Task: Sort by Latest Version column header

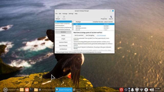Action: [109, 22]
